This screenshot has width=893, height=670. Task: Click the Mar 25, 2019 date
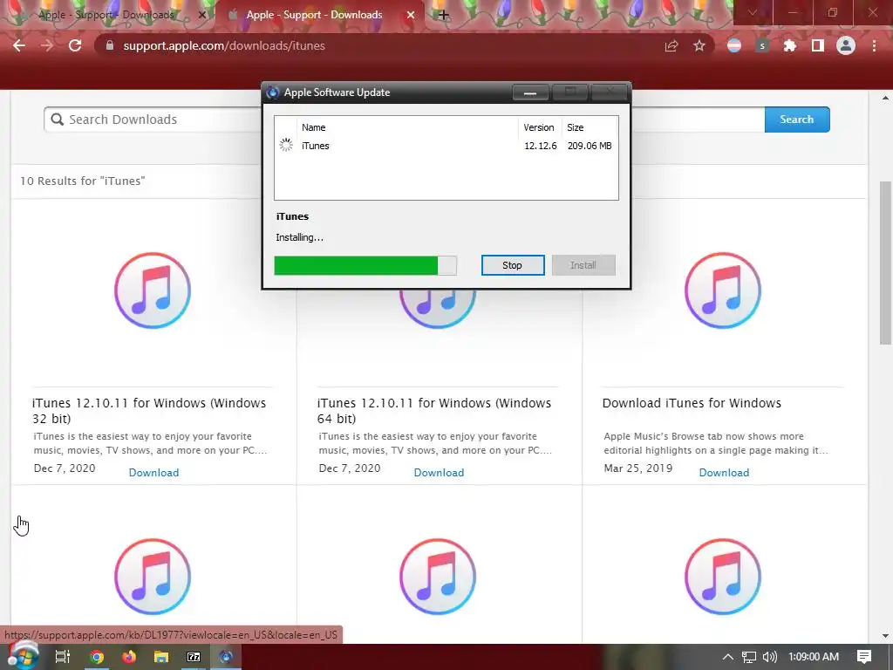click(637, 468)
